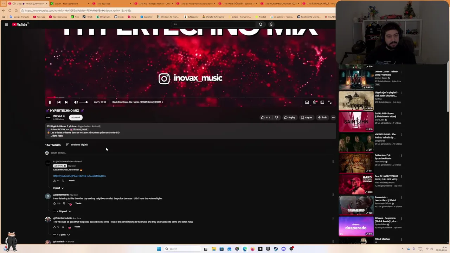
Task: Open the Kick bookmark
Action: pos(75,17)
